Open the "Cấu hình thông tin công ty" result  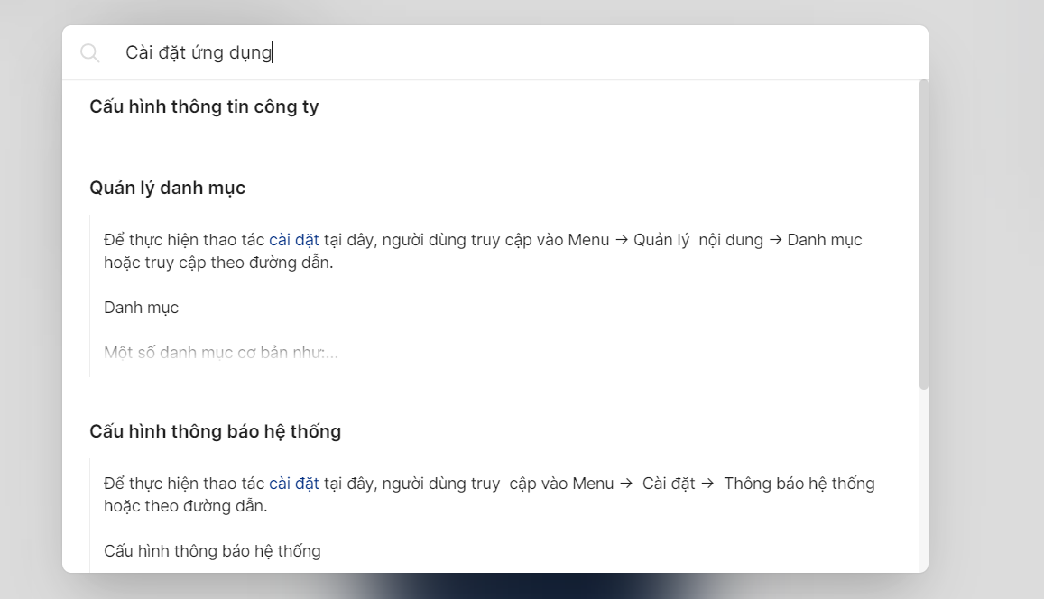pos(204,106)
